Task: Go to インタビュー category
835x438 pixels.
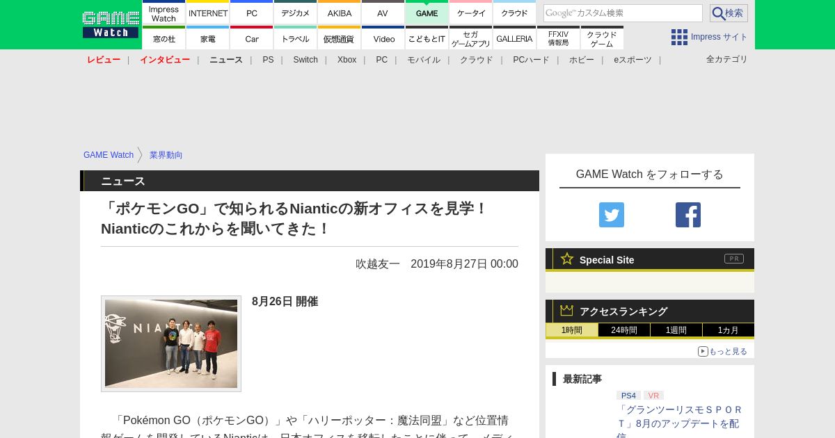Action: click(x=165, y=60)
